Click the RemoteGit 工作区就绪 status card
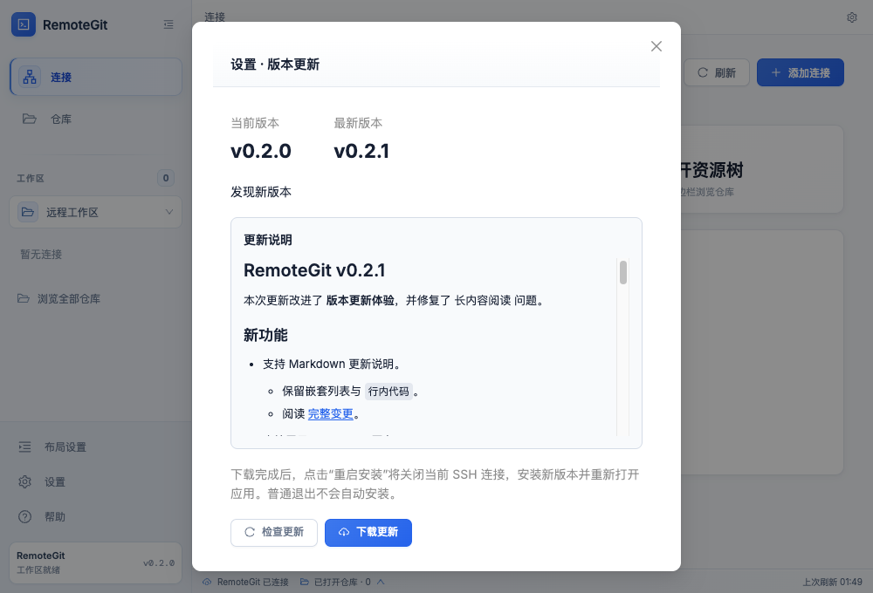873x593 pixels. tap(96, 562)
